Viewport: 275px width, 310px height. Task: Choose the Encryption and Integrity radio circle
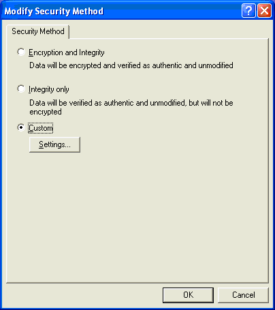(x=21, y=52)
